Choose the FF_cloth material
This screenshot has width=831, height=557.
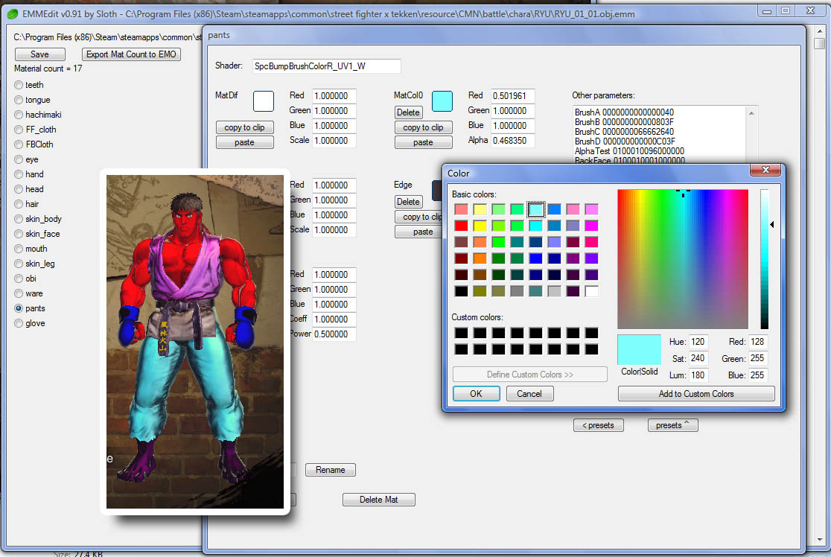tap(19, 130)
